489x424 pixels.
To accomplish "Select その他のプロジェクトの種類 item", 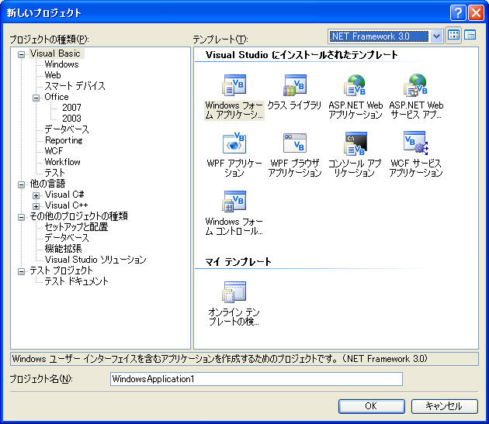I will click(x=78, y=216).
